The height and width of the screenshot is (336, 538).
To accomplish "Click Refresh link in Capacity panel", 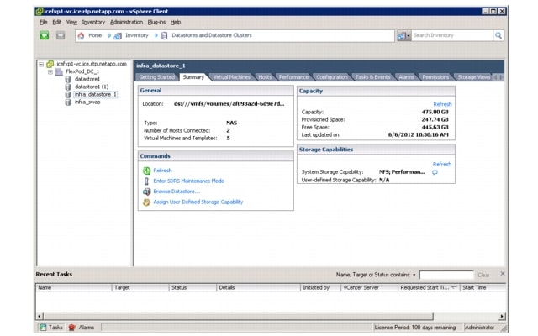I will (442, 104).
